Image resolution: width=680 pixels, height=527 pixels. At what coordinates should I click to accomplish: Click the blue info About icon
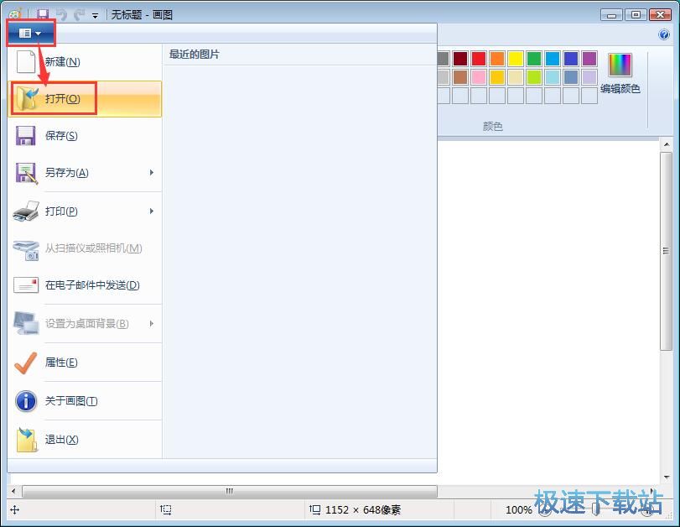tap(26, 400)
